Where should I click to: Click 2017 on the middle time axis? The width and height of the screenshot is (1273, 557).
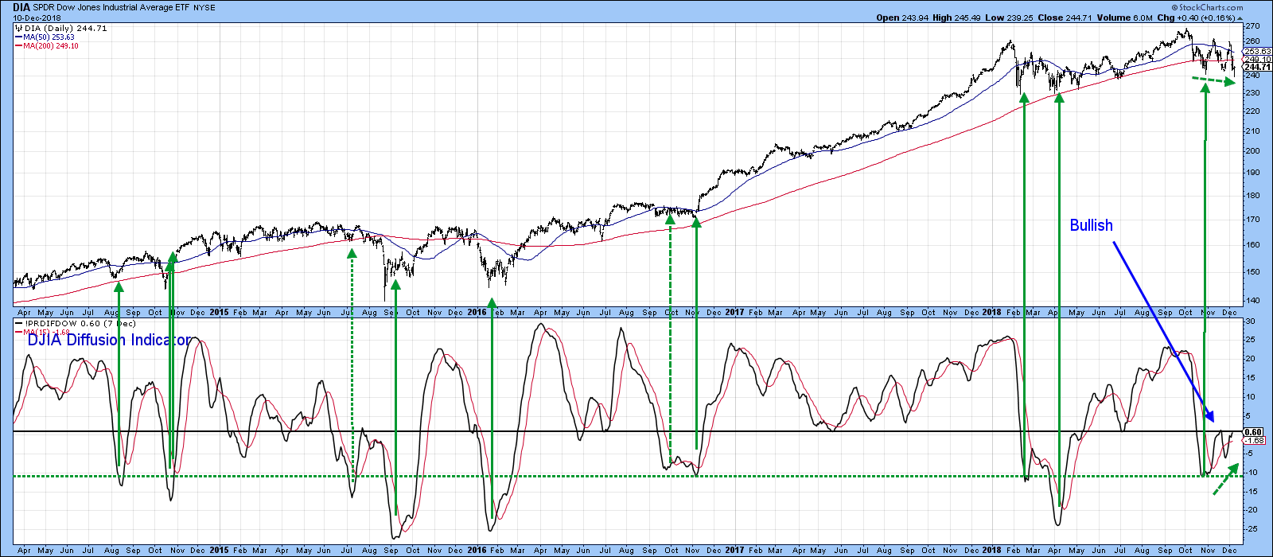(734, 313)
